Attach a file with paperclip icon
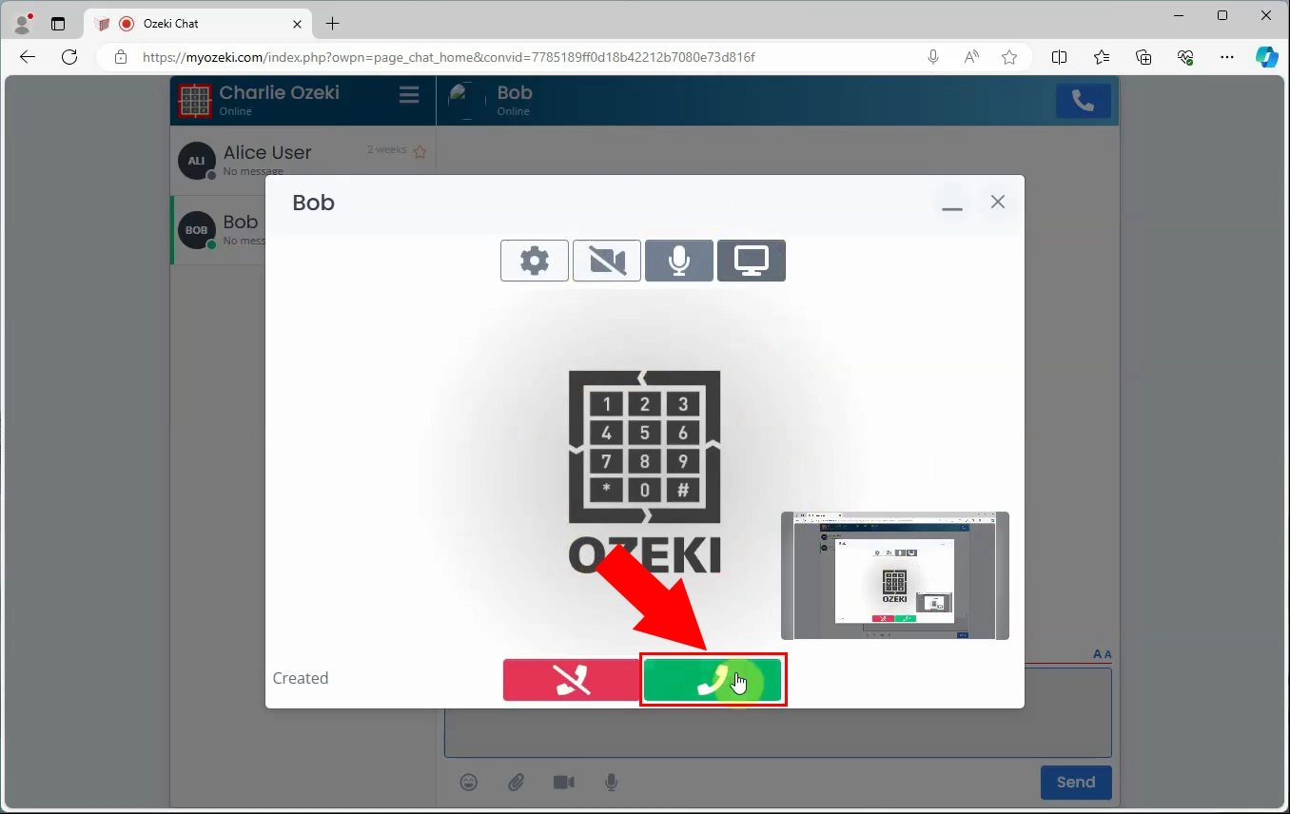The image size is (1290, 814). 516,782
